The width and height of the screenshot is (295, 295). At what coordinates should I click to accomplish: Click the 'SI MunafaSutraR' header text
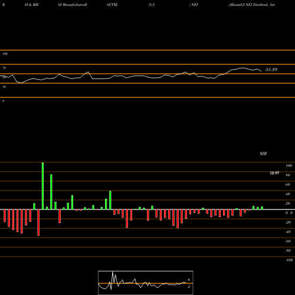pyautogui.click(x=73, y=5)
